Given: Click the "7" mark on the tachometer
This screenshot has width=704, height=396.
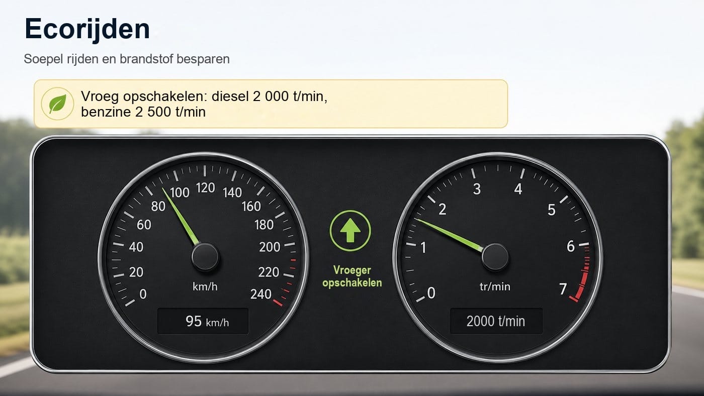Looking at the screenshot, I should coord(563,289).
